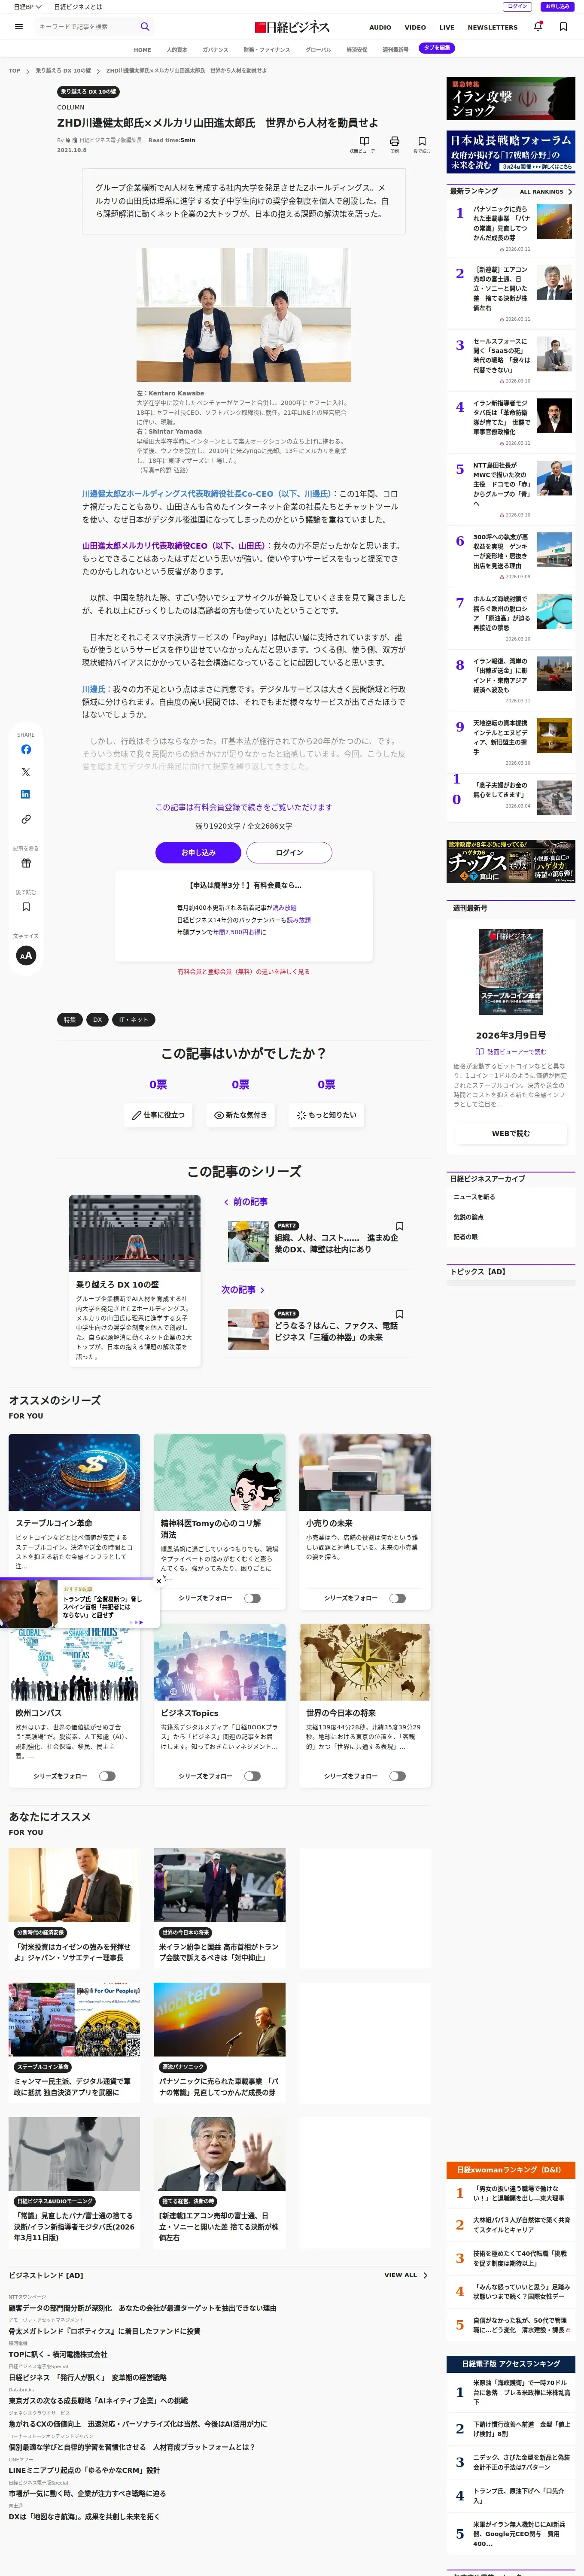The width and height of the screenshot is (584, 2576).
Task: Click ログイン at the top right
Action: (517, 6)
